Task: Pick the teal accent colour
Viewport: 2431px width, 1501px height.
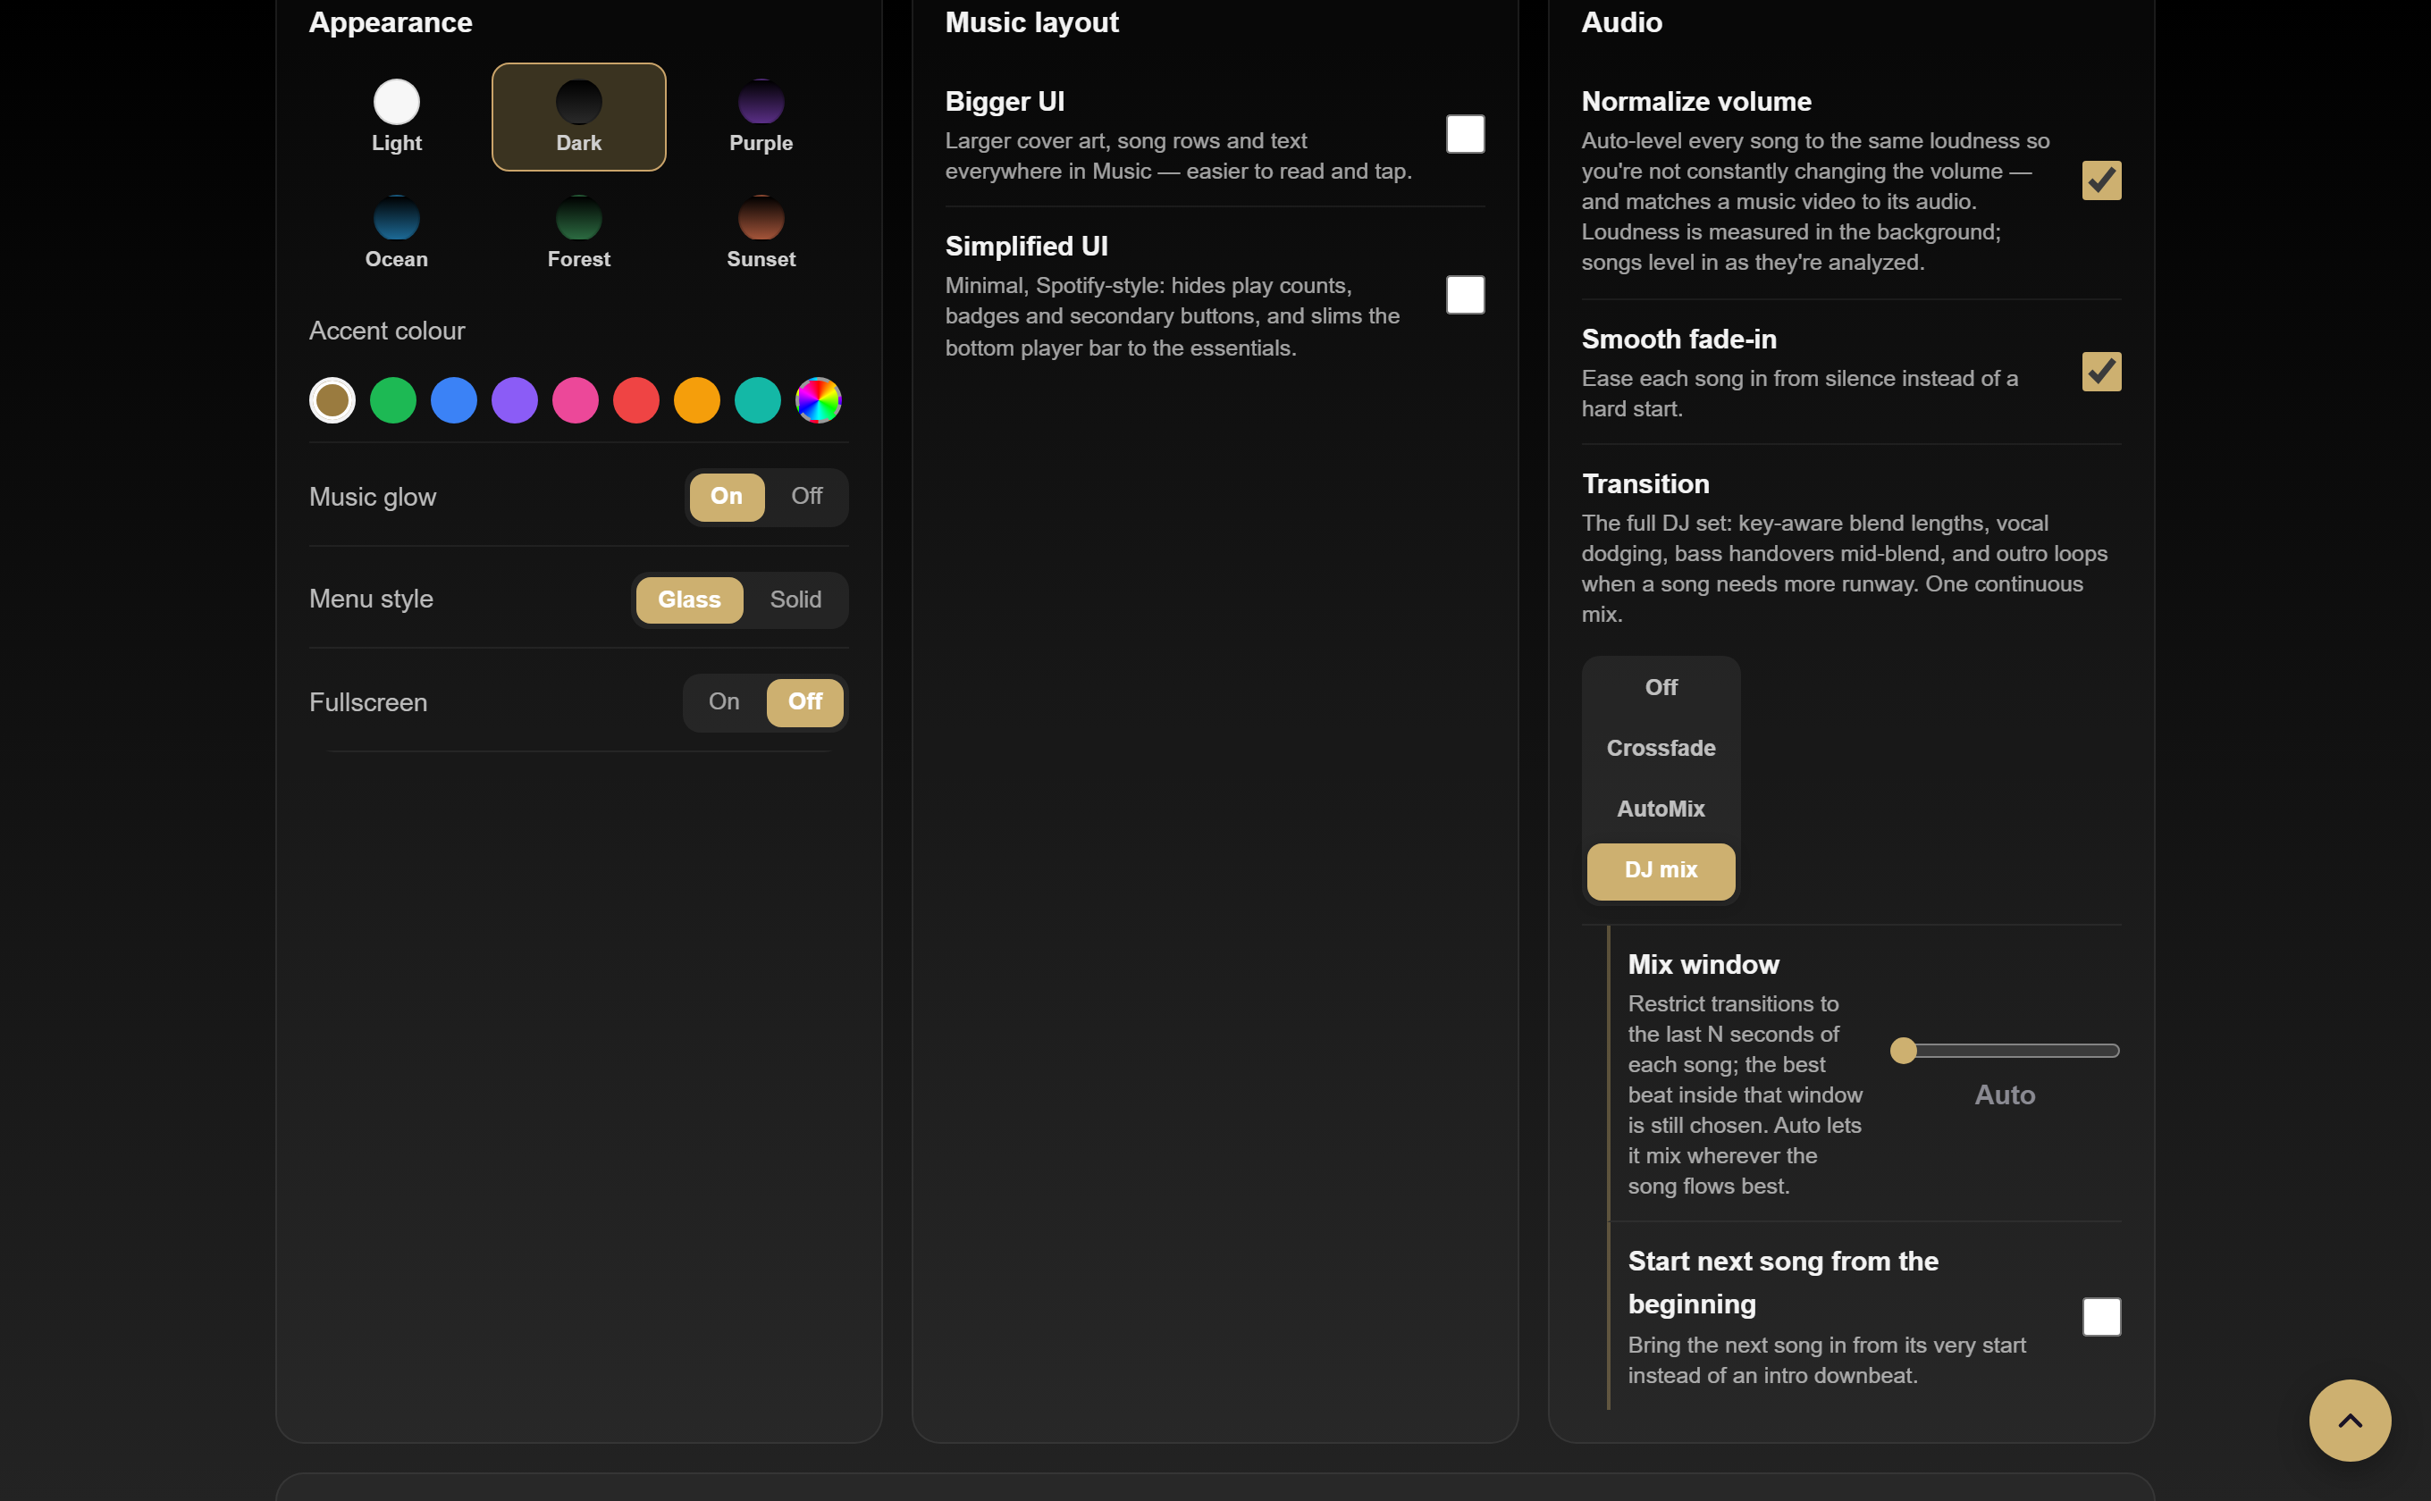Action: click(758, 401)
